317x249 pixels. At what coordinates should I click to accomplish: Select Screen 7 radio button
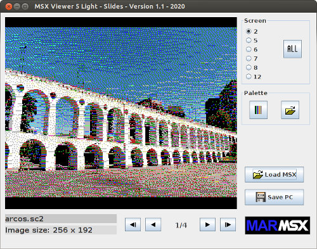click(249, 58)
